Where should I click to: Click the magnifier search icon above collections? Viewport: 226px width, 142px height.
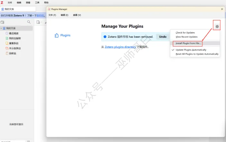pyautogui.click(x=29, y=22)
